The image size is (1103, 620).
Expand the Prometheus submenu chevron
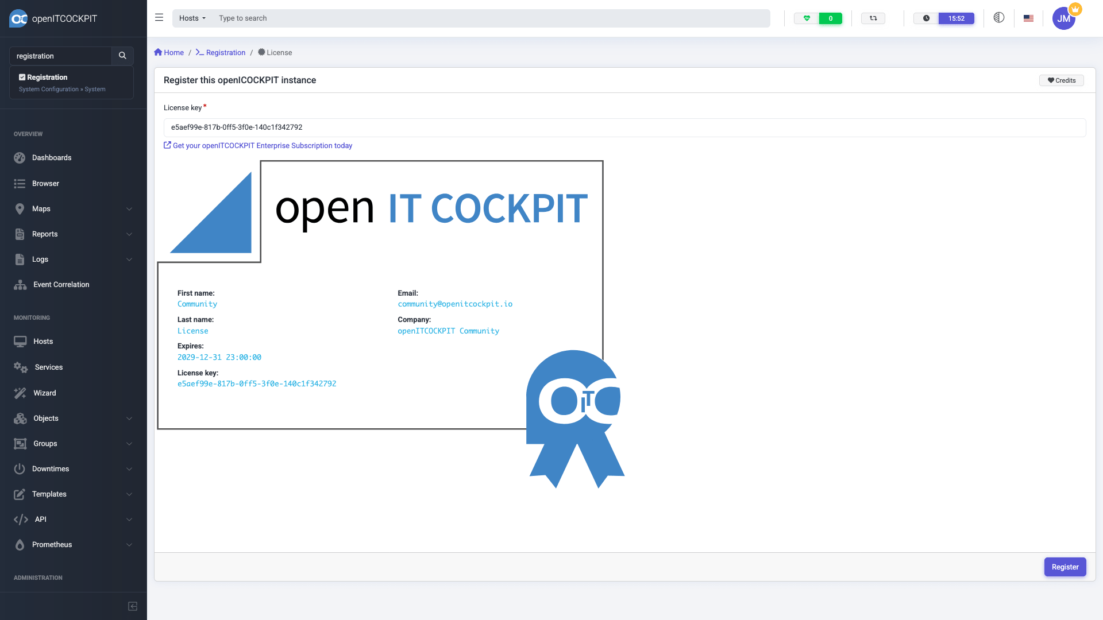[x=129, y=545]
